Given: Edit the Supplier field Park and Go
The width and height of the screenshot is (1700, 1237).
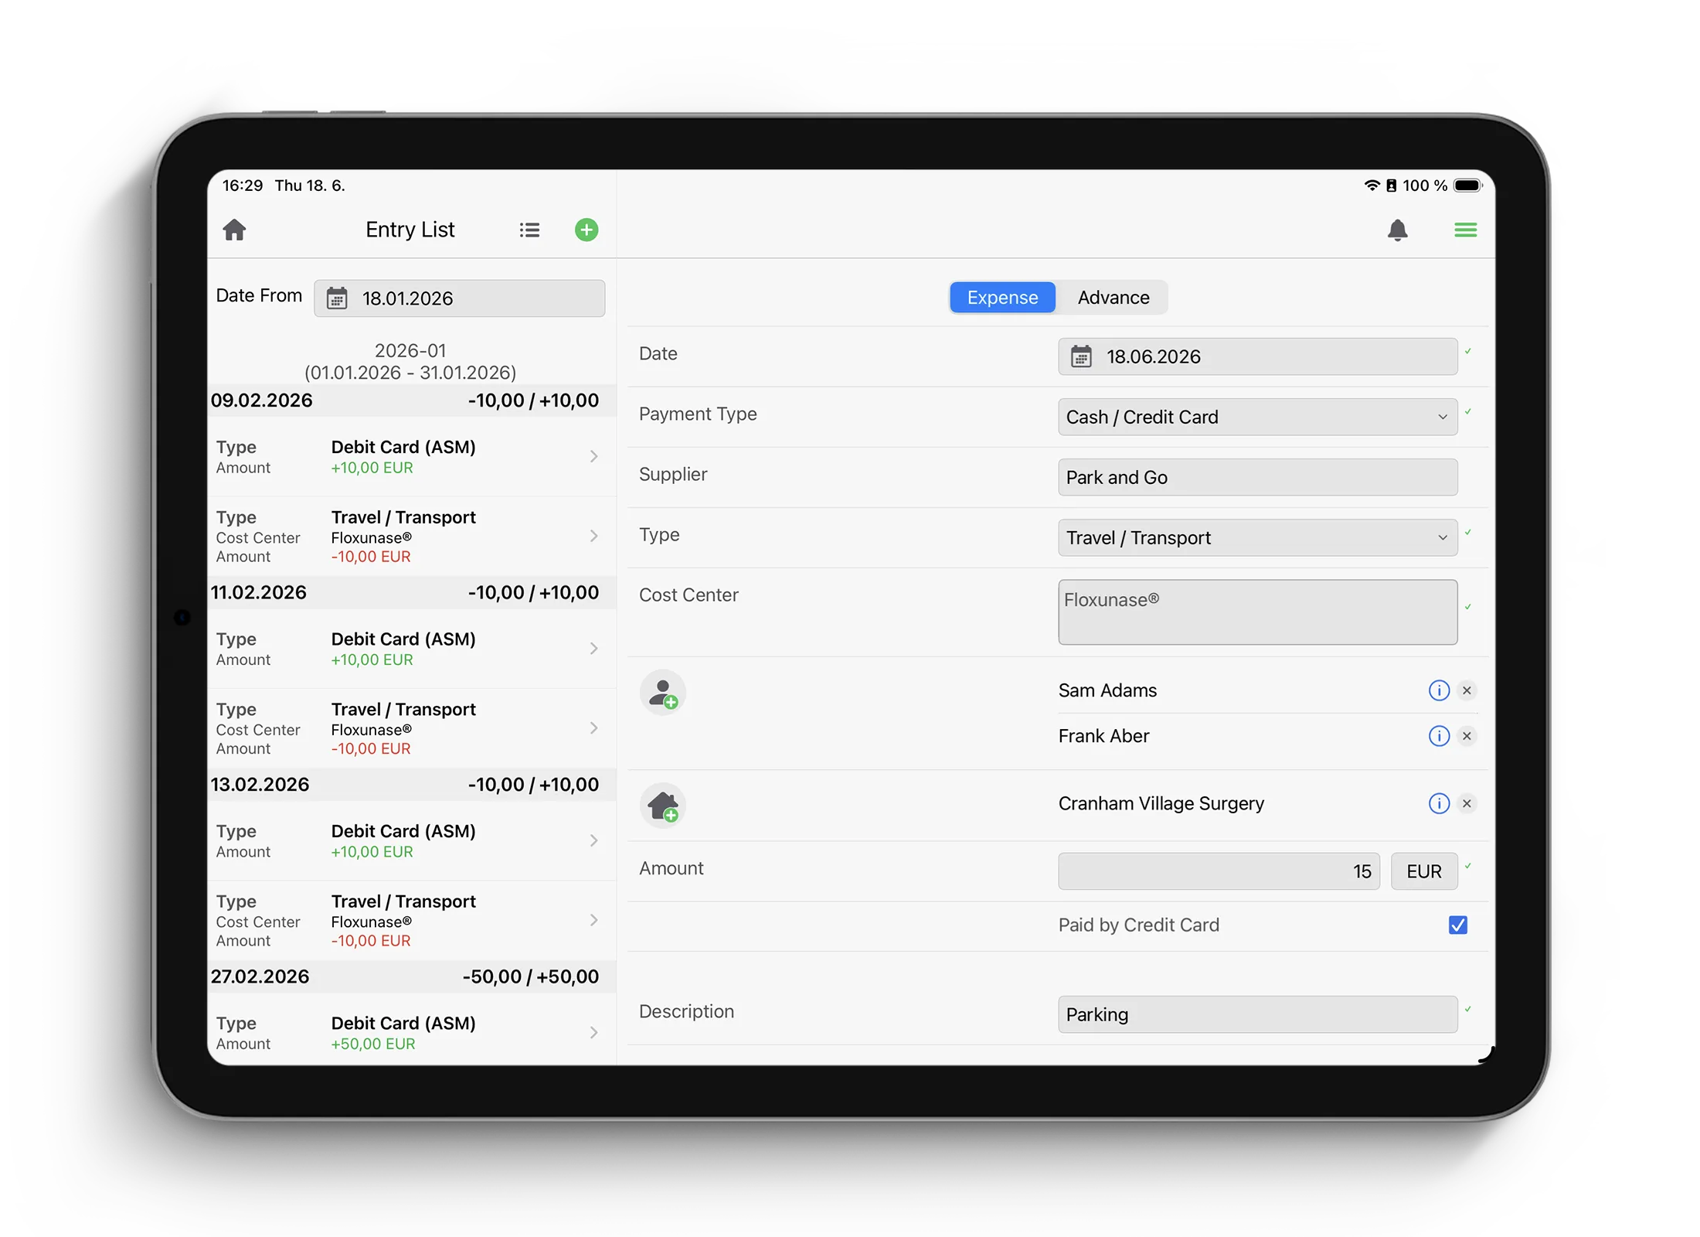Looking at the screenshot, I should click(x=1257, y=477).
